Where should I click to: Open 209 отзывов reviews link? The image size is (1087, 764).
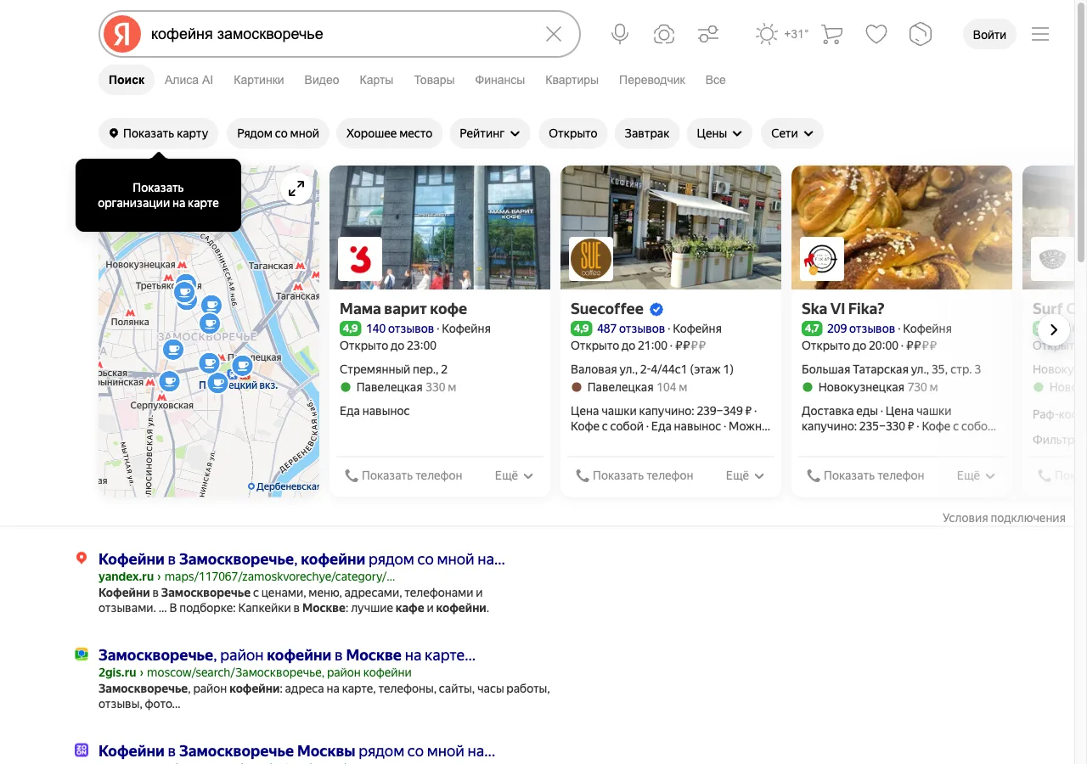[861, 329]
